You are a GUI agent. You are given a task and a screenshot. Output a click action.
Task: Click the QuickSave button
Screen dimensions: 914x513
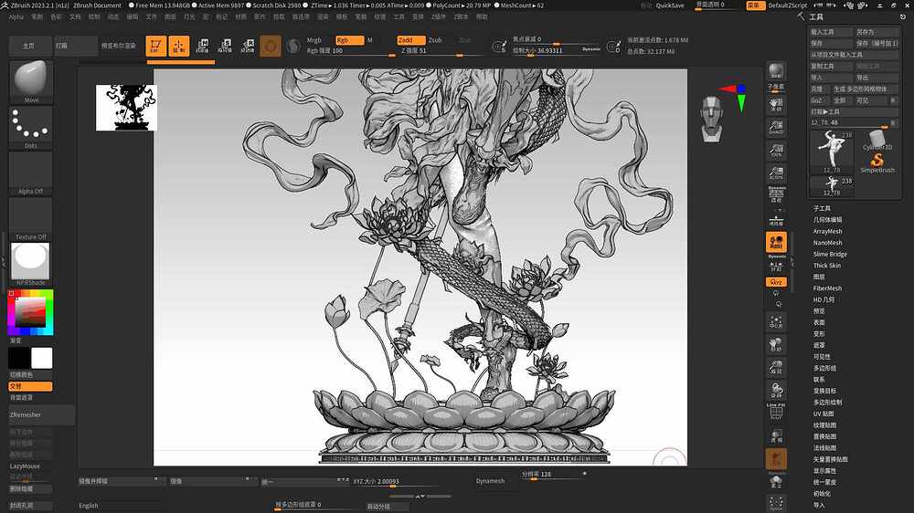(670, 5)
